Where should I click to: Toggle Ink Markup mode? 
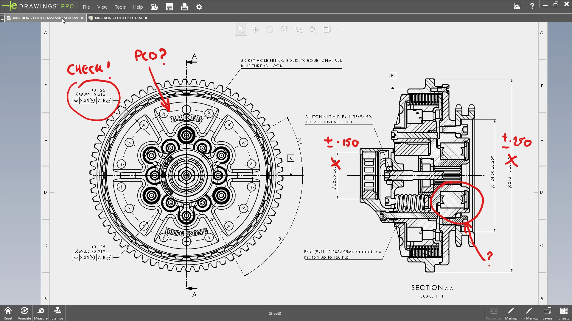coord(529,313)
